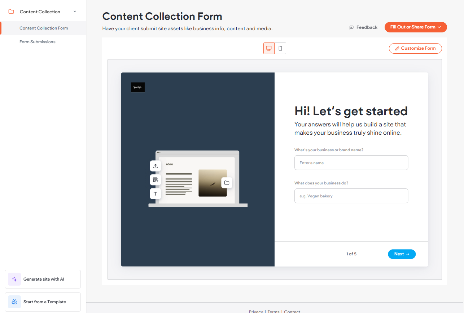Image resolution: width=464 pixels, height=313 pixels.
Task: Collapse the Content Collection section chevron
Action: [x=75, y=12]
